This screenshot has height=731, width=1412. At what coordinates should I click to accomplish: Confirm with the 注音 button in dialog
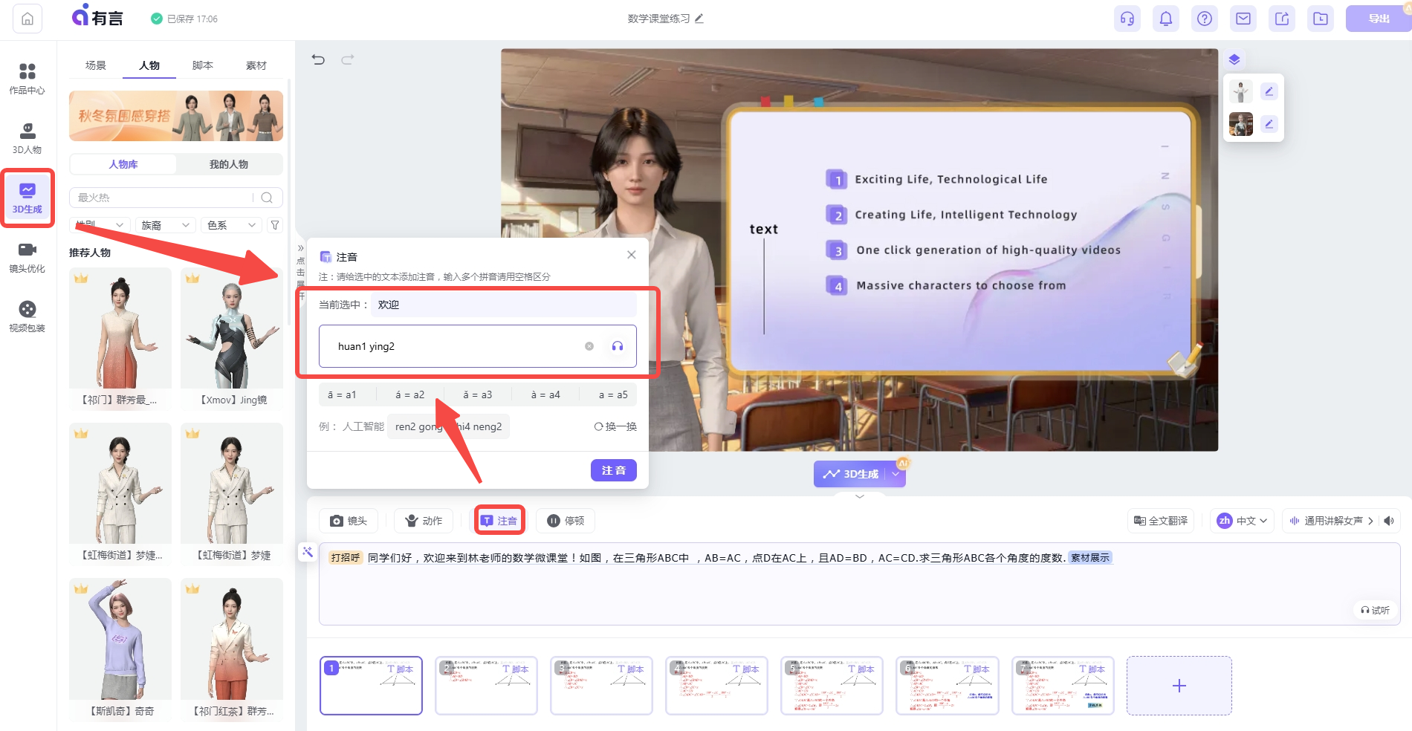(x=614, y=470)
